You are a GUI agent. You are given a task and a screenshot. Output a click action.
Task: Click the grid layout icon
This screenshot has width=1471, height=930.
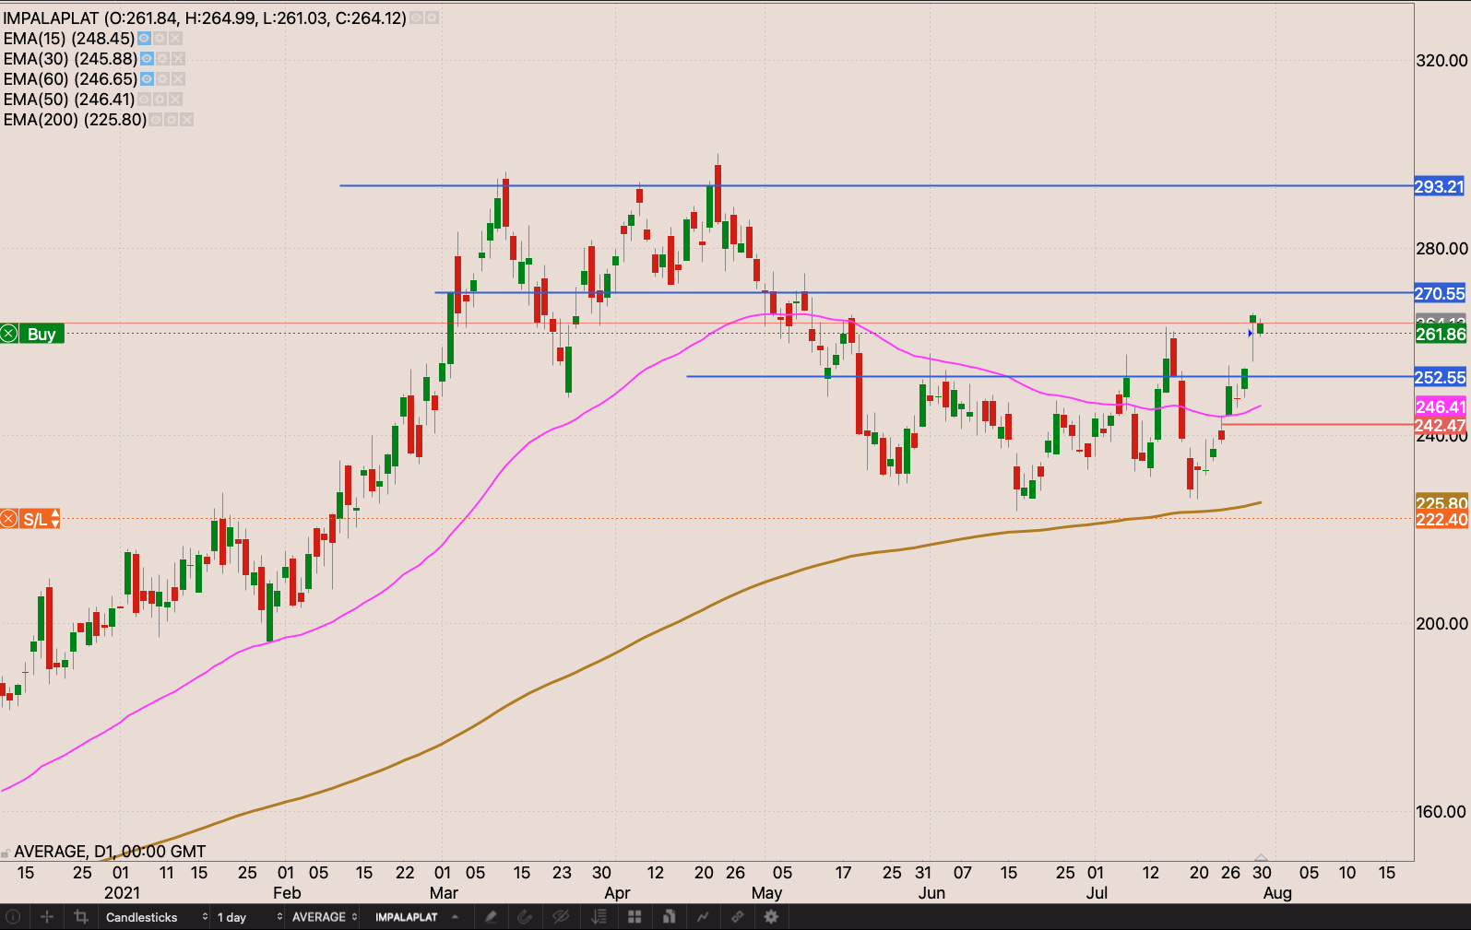(x=635, y=917)
